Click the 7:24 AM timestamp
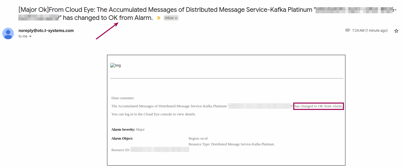Image resolution: width=403 pixels, height=167 pixels. coord(370,31)
